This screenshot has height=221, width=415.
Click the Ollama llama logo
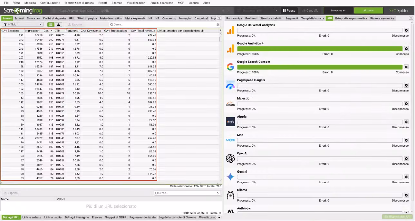coord(230,195)
